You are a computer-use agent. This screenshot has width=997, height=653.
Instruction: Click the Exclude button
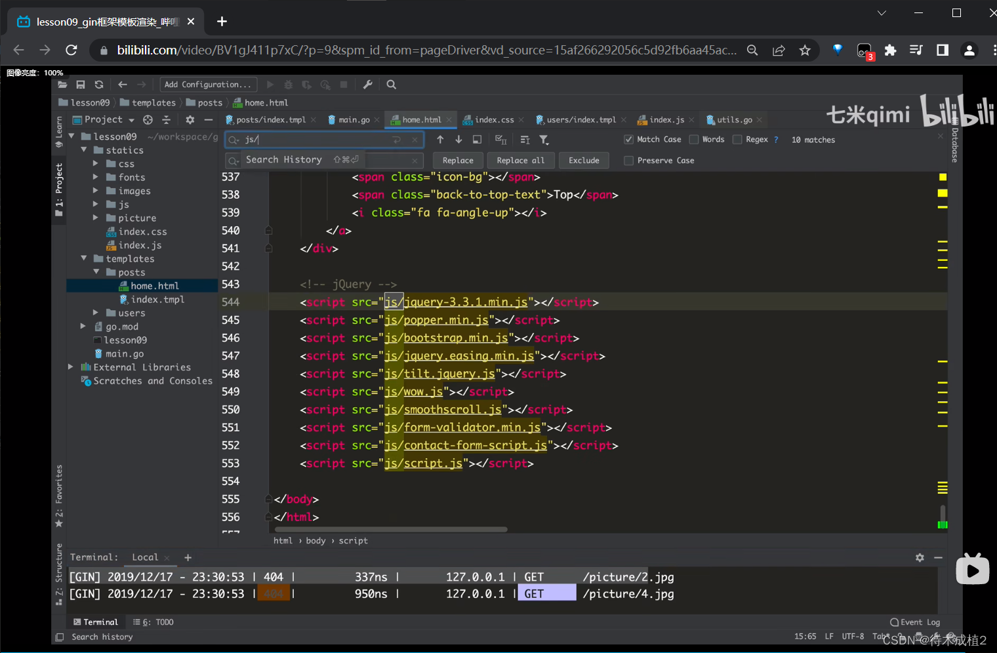[x=584, y=161]
